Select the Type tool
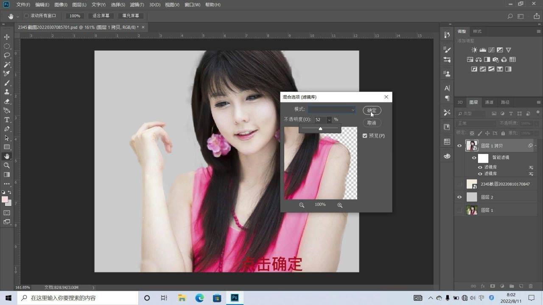Screen dimensions: 543x305 [x=7, y=120]
